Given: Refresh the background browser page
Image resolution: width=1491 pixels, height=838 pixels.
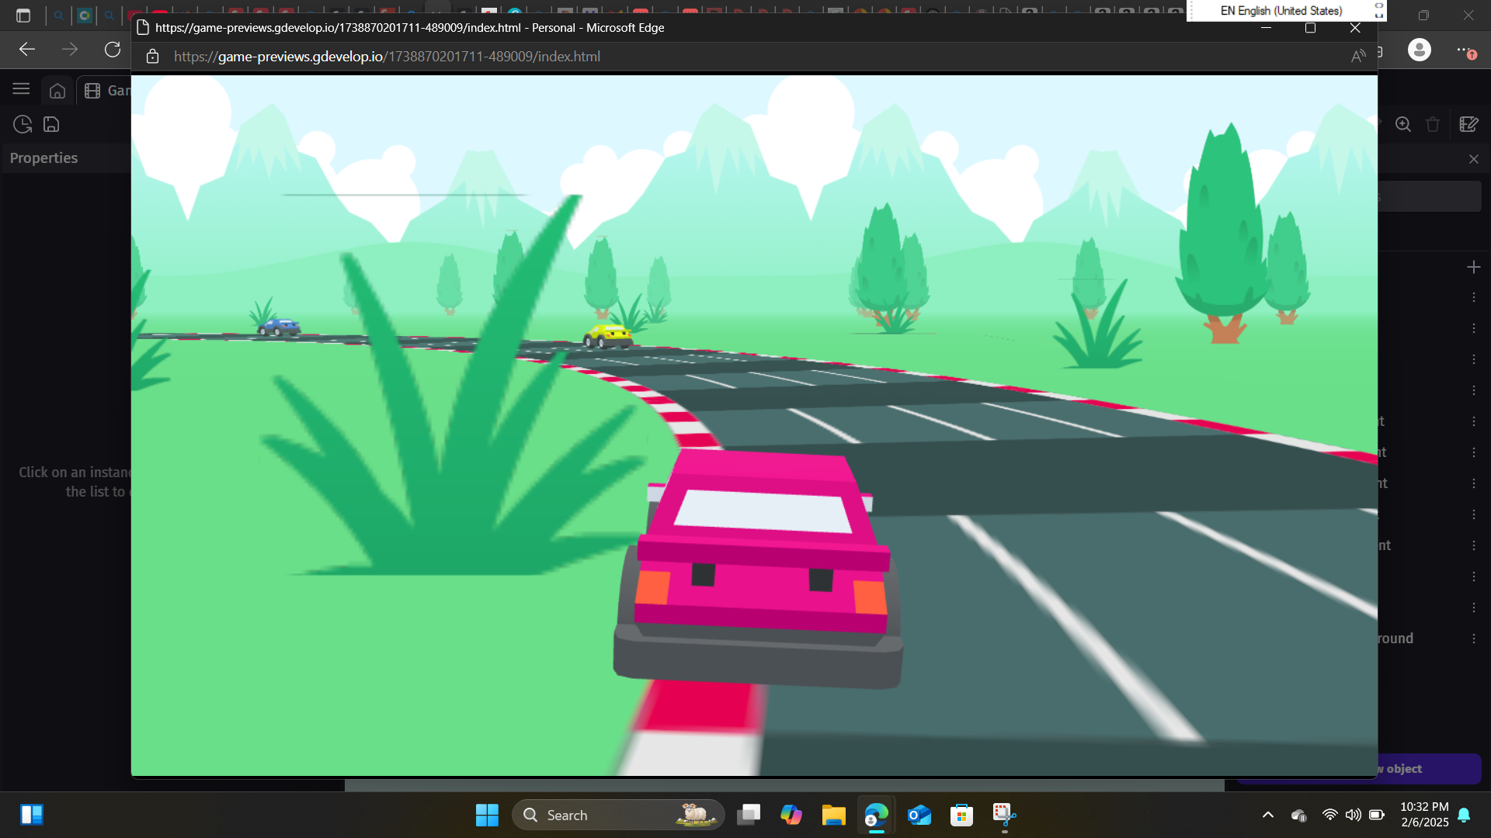Looking at the screenshot, I should click(x=113, y=50).
